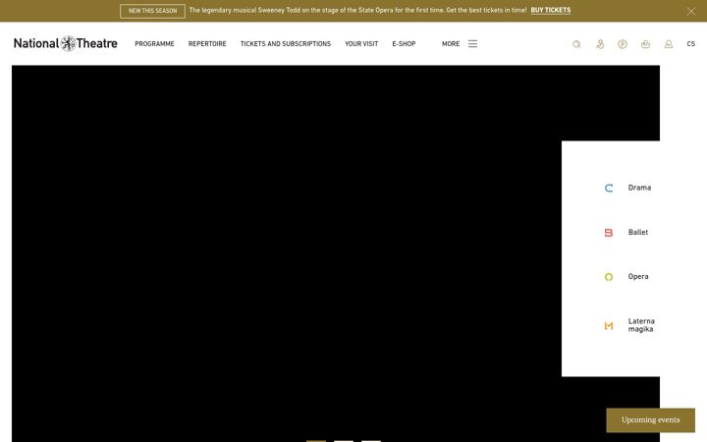Image resolution: width=707 pixels, height=442 pixels.
Task: Click the BUY TICKETS link in banner
Action: tap(551, 11)
